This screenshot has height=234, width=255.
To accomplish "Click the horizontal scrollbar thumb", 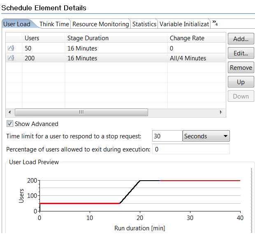I will [81, 112].
